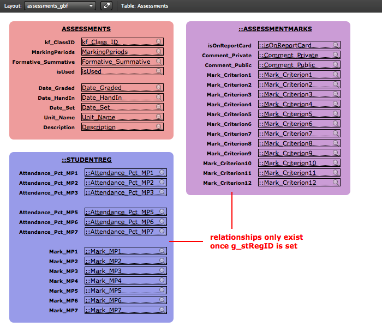382x333 pixels.
Task: Click the pencil edit layout button
Action: click(106, 6)
